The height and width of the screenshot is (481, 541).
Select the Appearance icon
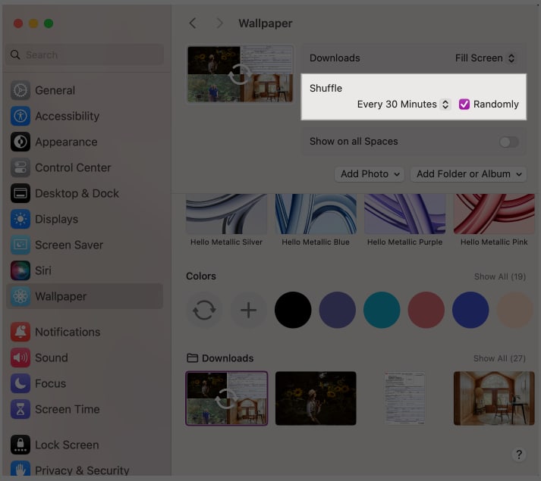pyautogui.click(x=20, y=142)
